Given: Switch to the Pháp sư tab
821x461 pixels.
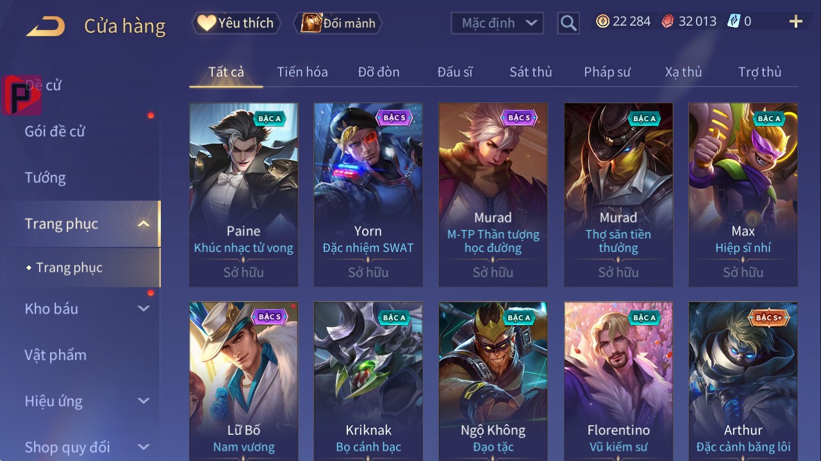Looking at the screenshot, I should (x=607, y=72).
